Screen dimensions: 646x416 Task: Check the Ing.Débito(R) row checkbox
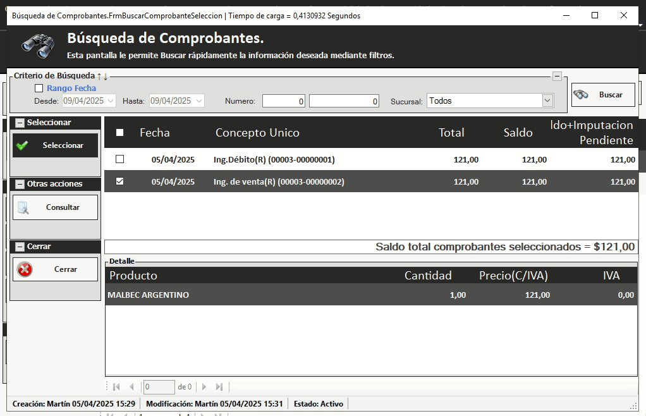pyautogui.click(x=120, y=159)
